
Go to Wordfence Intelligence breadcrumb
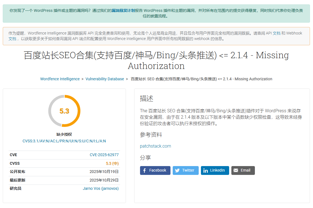60,79
